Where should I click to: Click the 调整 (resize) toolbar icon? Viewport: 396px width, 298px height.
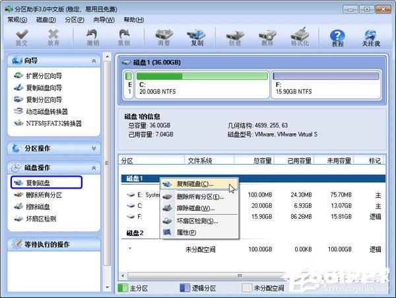tap(164, 38)
